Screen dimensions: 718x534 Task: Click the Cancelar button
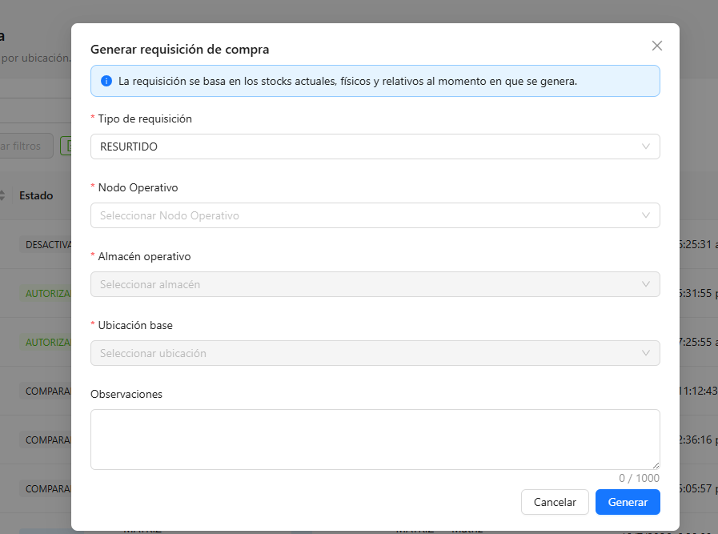point(555,502)
